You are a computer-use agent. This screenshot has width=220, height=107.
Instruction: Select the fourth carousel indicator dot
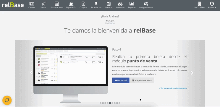point(108,103)
